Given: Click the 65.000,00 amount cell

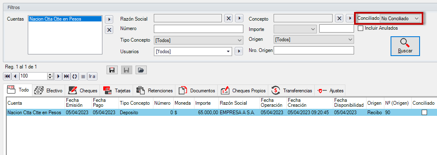Looking at the screenshot, I should point(206,113).
